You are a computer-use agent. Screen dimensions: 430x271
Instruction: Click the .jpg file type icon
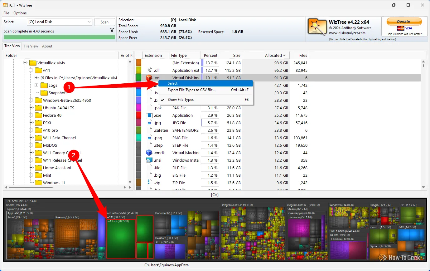pos(149,123)
